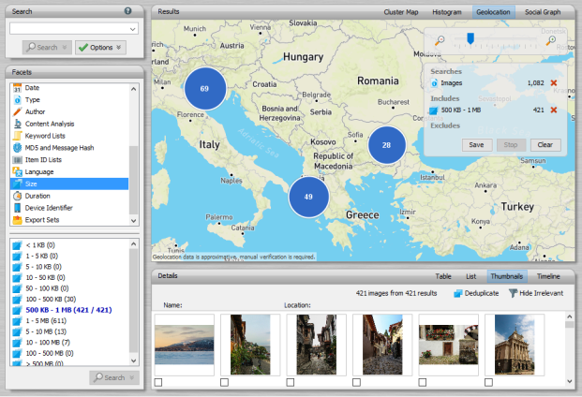This screenshot has width=582, height=397.
Task: Click the Deduplicate icon
Action: point(458,293)
